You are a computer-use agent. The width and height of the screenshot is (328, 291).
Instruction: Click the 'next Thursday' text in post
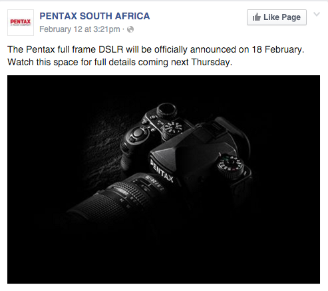coord(202,62)
